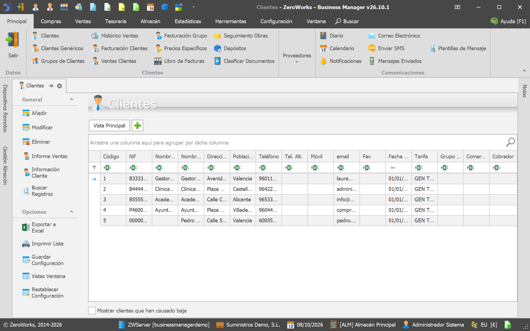Switch to the Tesorería tab
This screenshot has width=530, height=331.
pos(116,21)
